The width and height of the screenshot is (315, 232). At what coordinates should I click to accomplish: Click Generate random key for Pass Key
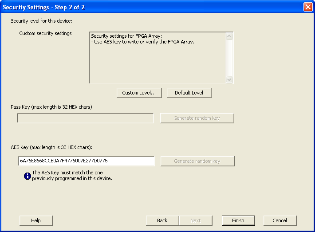pos(197,118)
